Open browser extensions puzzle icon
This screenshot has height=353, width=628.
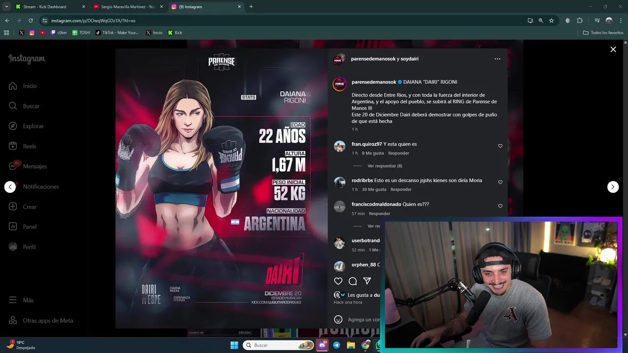(579, 21)
